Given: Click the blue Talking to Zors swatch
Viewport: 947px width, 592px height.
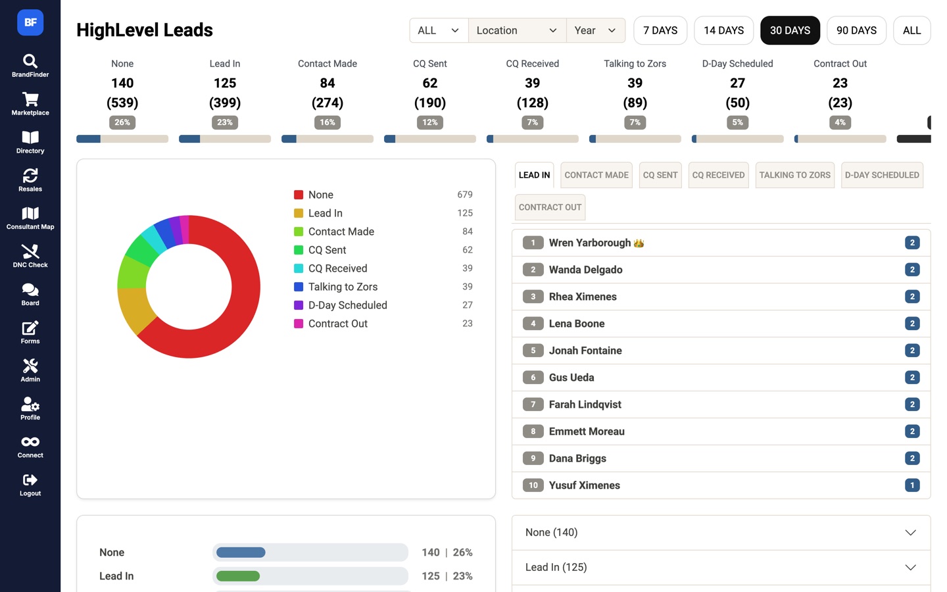Looking at the screenshot, I should pyautogui.click(x=299, y=287).
